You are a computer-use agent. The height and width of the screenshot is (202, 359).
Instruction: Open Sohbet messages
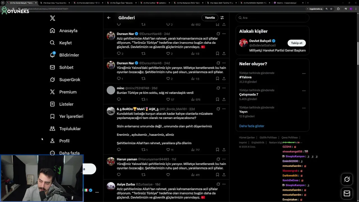pos(61,67)
